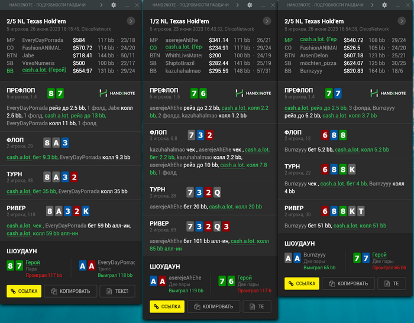Viewport: 414px width, 323px height.
Task: Click КОПИРОВАТЬ in the 16:54:39 hand window
Action: [x=348, y=283]
